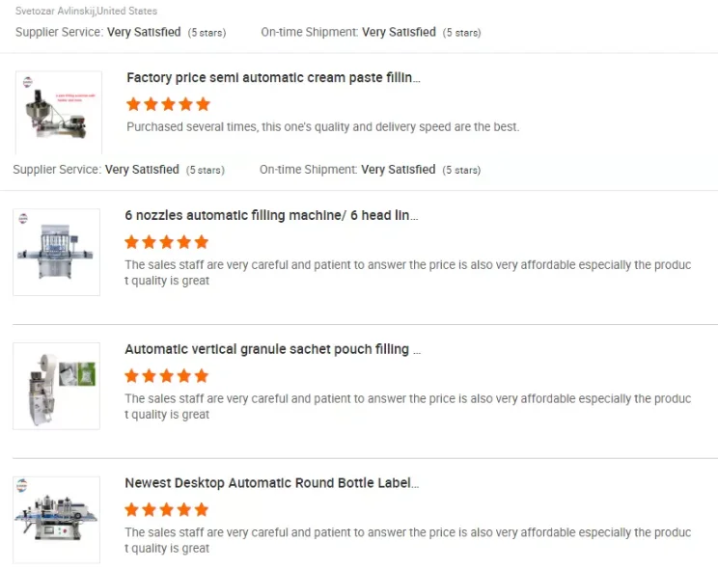This screenshot has width=718, height=569.
Task: Open '6 nozzles automatic filling machine' link
Action: click(271, 216)
